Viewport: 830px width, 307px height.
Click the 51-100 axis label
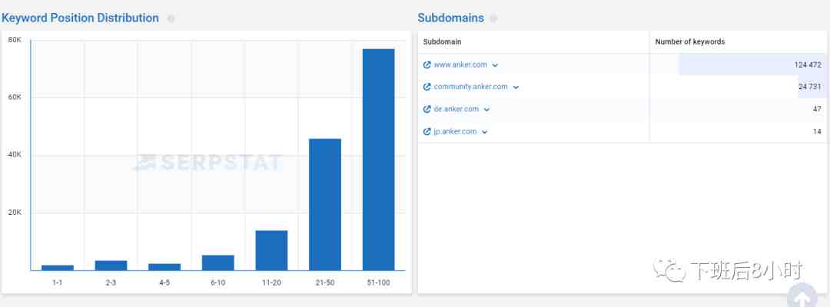click(x=378, y=283)
